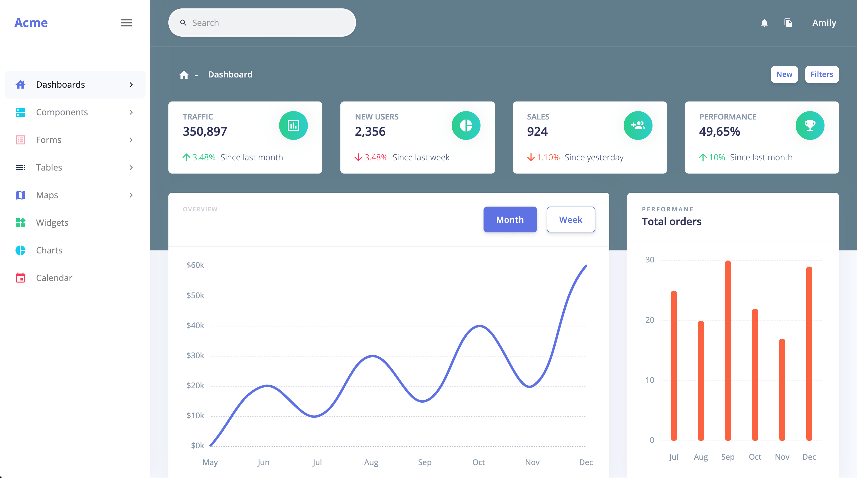This screenshot has height=478, width=857.
Task: Click the copy/documents icon in the top bar
Action: point(789,23)
